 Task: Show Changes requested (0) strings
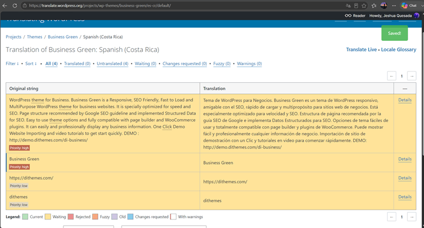(x=185, y=63)
